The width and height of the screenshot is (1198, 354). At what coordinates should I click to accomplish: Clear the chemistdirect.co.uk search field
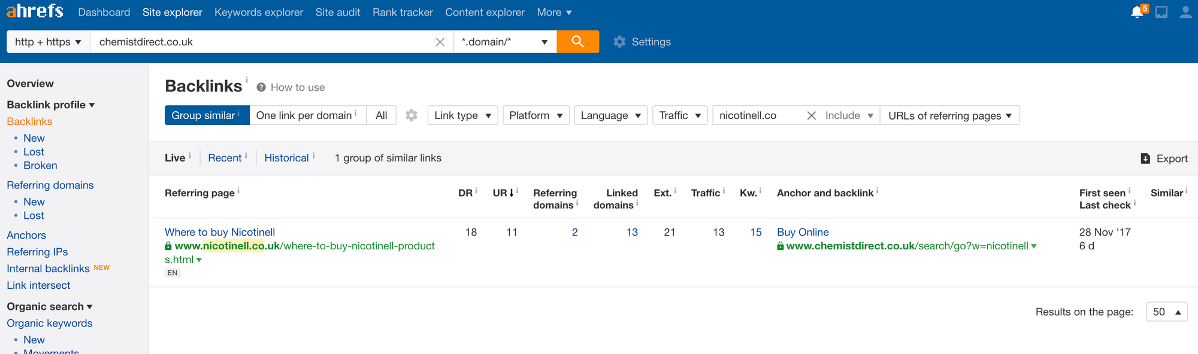[440, 42]
